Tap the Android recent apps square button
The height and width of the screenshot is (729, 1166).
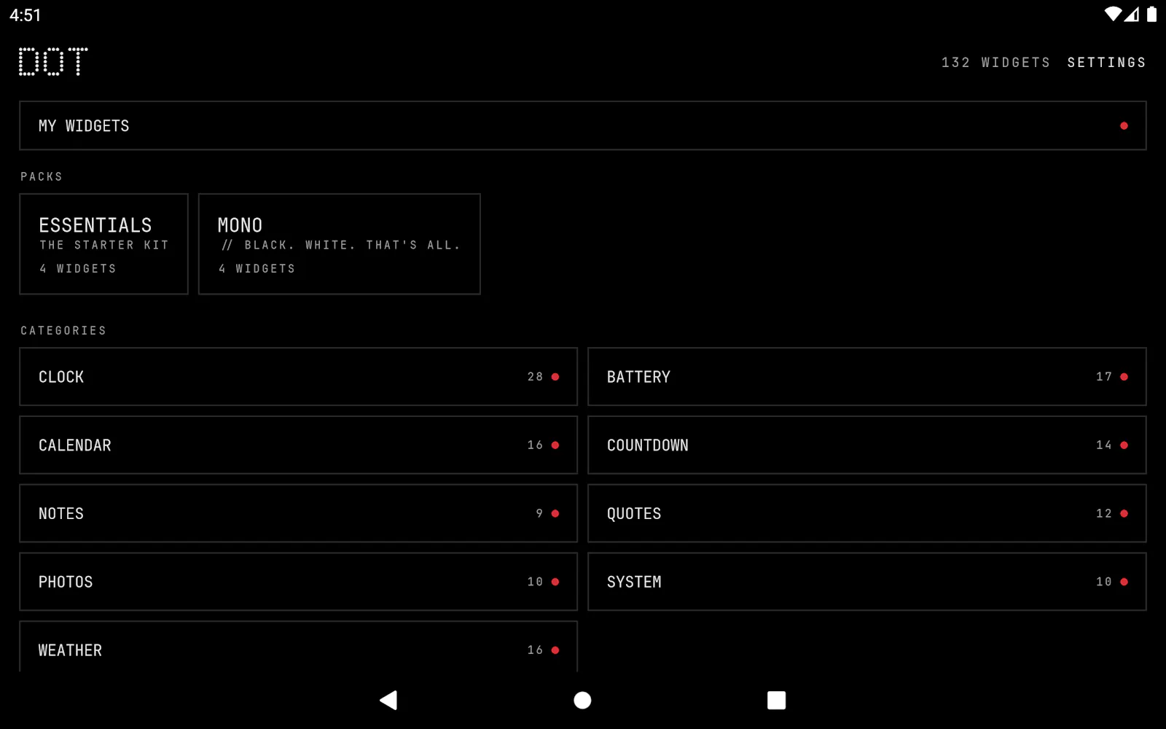pos(777,701)
